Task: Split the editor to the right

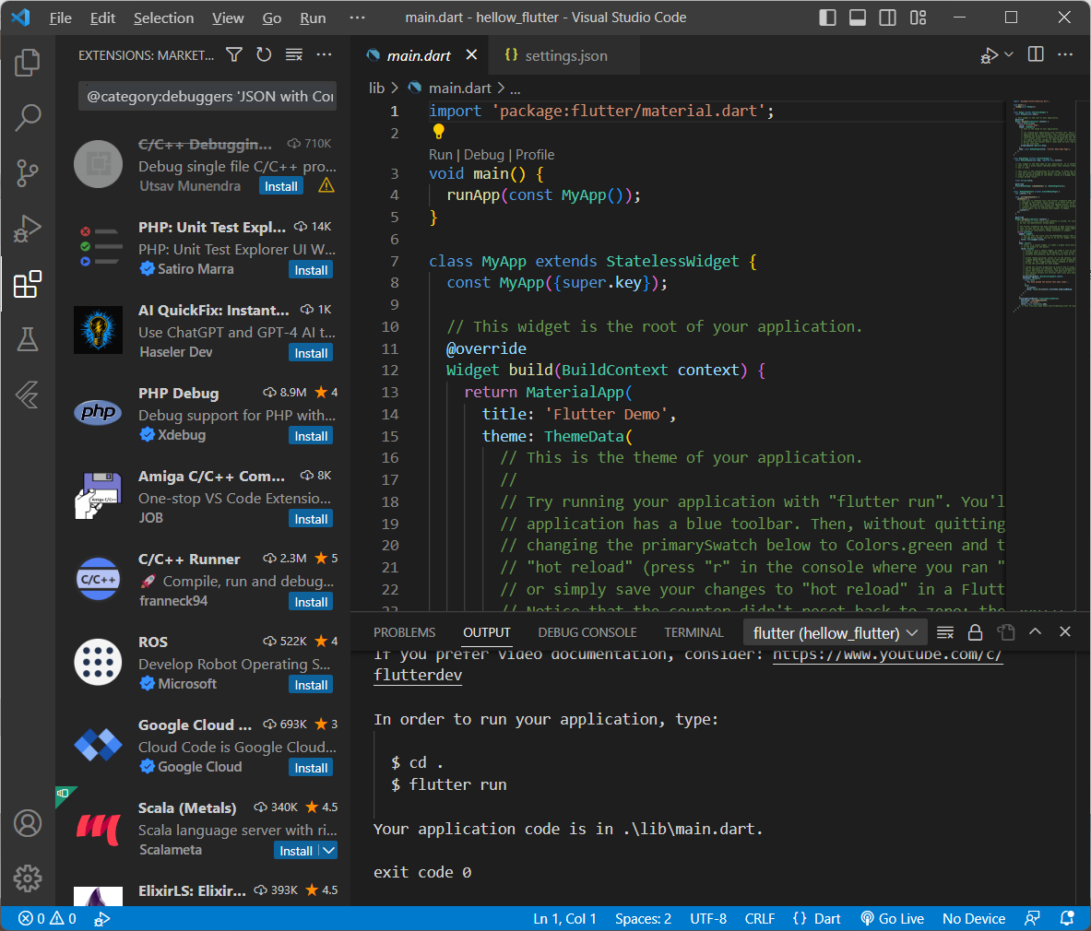Action: pos(1036,54)
